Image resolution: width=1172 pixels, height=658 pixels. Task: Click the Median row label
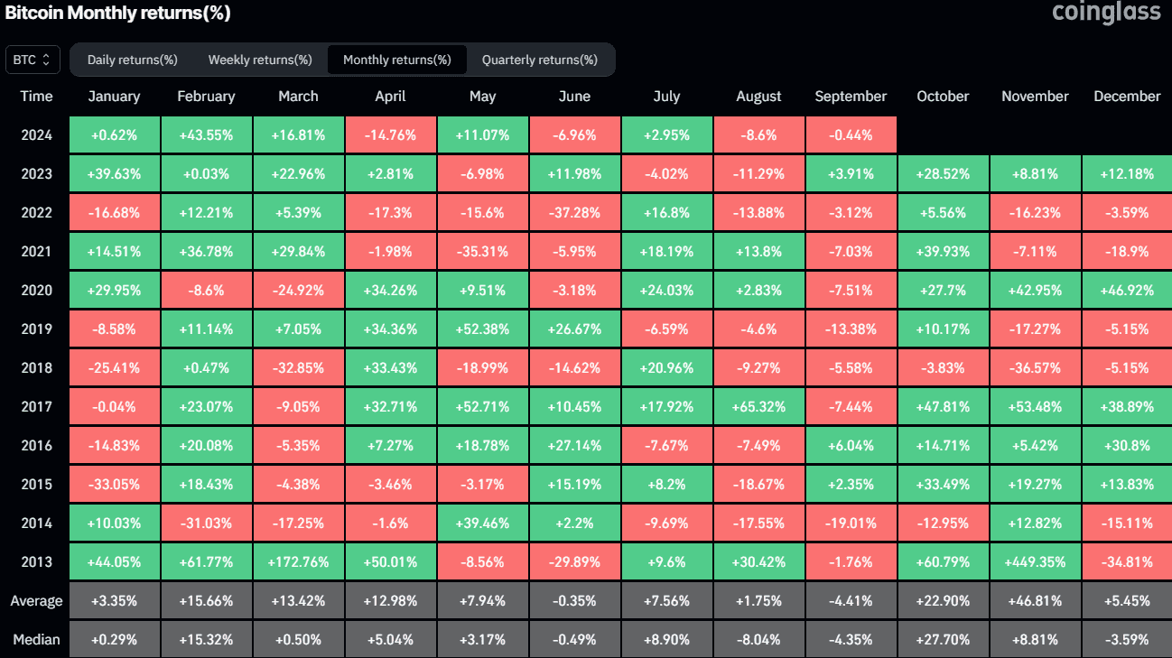click(36, 638)
